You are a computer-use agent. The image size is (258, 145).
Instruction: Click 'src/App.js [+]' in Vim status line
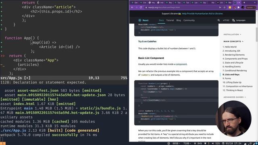click(15, 78)
